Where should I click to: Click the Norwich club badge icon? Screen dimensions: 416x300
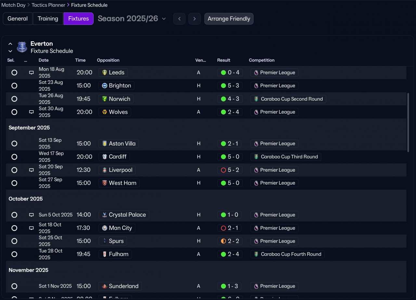tap(104, 99)
